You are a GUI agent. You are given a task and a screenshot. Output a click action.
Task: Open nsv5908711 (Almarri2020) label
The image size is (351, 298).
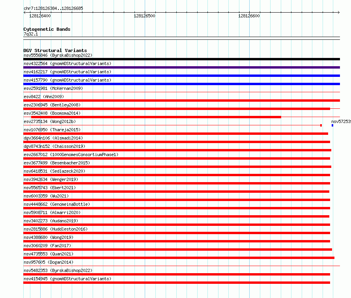click(52, 212)
